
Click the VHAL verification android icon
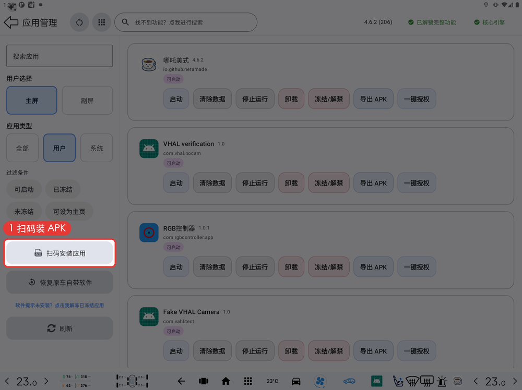coord(149,148)
